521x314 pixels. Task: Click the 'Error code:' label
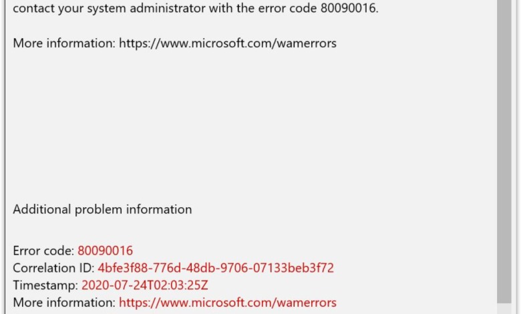43,251
